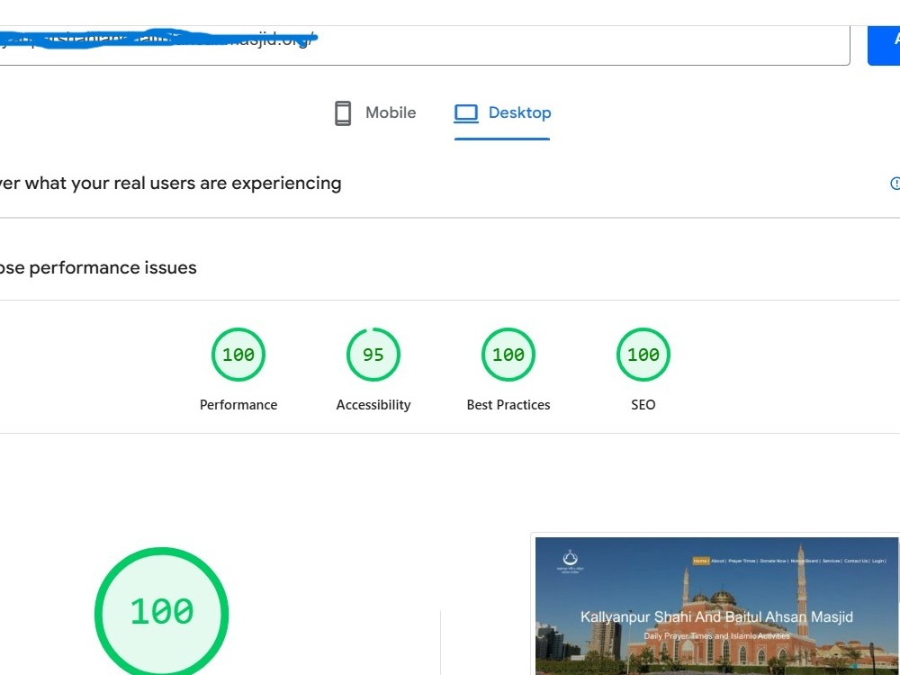Switch to the Desktop tab label

(519, 112)
